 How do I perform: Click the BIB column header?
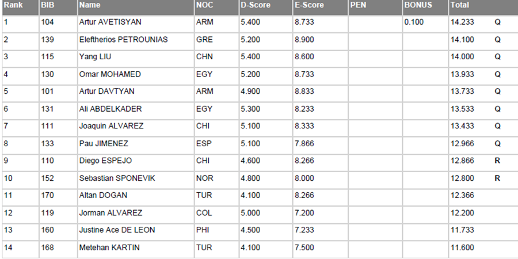pyautogui.click(x=48, y=5)
